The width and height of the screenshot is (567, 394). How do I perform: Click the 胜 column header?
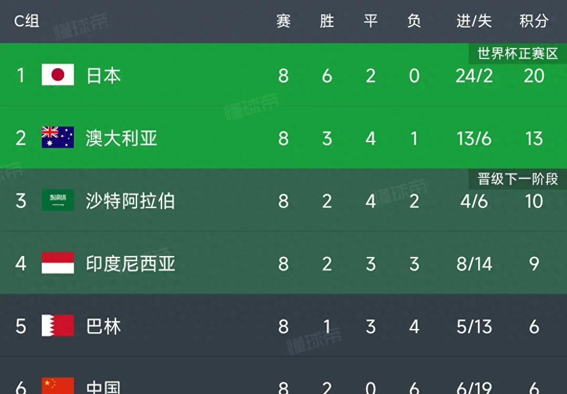coord(327,21)
